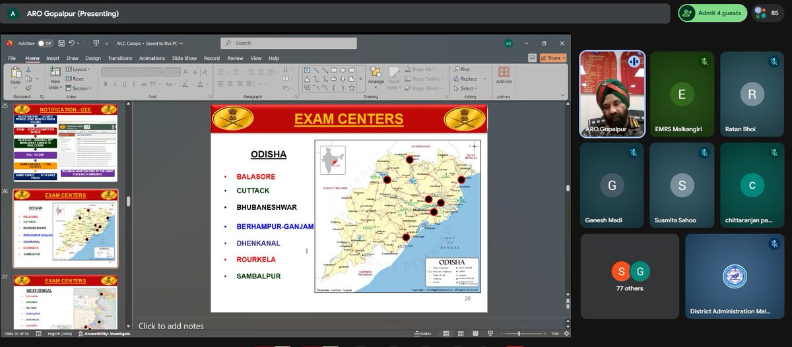Click the Find button in Editing
Image resolution: width=792 pixels, height=347 pixels.
(x=461, y=69)
